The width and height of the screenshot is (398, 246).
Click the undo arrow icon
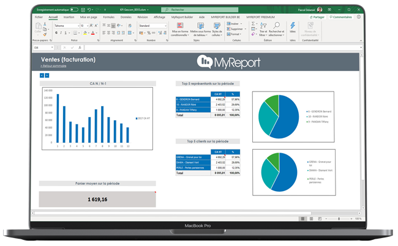pyautogui.click(x=89, y=10)
